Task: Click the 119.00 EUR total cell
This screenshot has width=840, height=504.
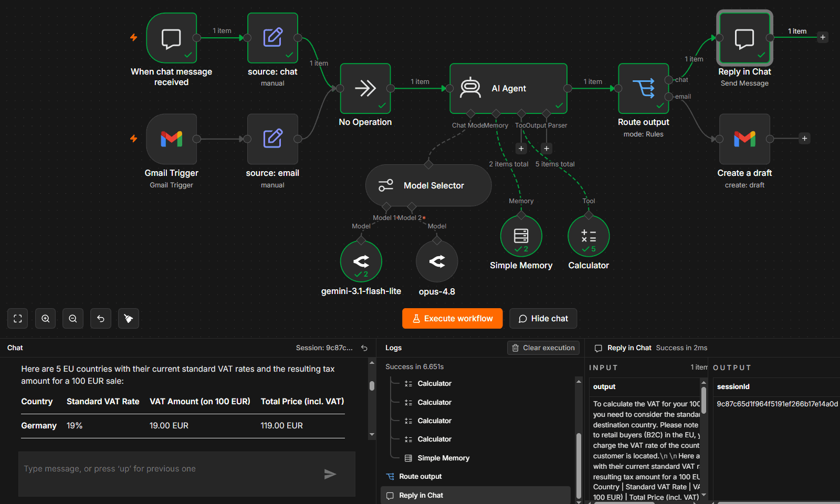Action: pyautogui.click(x=282, y=426)
